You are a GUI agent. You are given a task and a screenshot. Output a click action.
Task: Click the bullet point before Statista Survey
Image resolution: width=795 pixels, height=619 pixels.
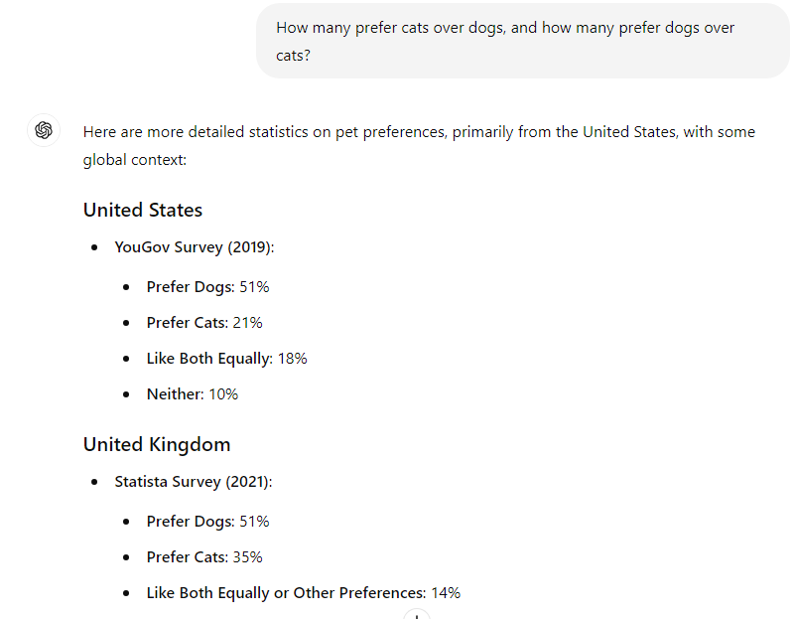(x=94, y=482)
